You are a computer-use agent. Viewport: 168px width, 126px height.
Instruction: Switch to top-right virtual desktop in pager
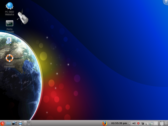tap(29, 122)
